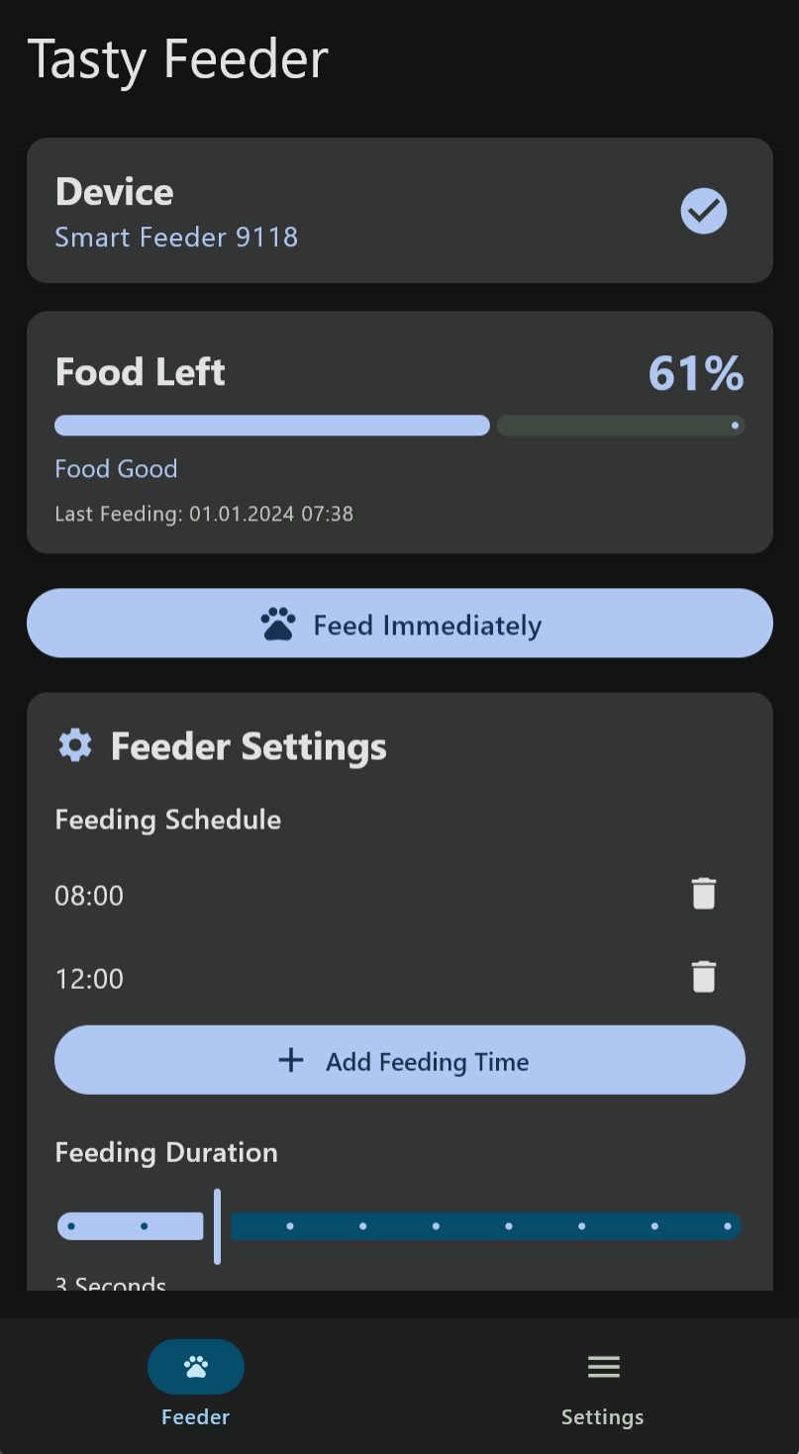The image size is (799, 1454).
Task: Select the Feeder tab label
Action: (196, 1416)
